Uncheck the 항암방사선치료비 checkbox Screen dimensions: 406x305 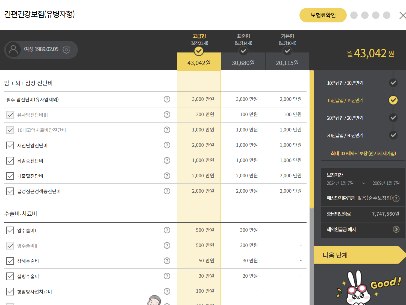[x=10, y=292]
